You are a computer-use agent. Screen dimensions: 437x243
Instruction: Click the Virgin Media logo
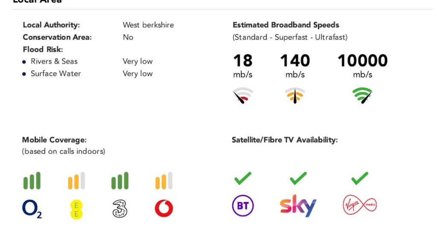coord(360,206)
